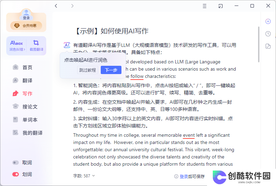The height and width of the screenshot is (186, 276).
Task: Create new document with plus icon
Action: pos(268,21)
